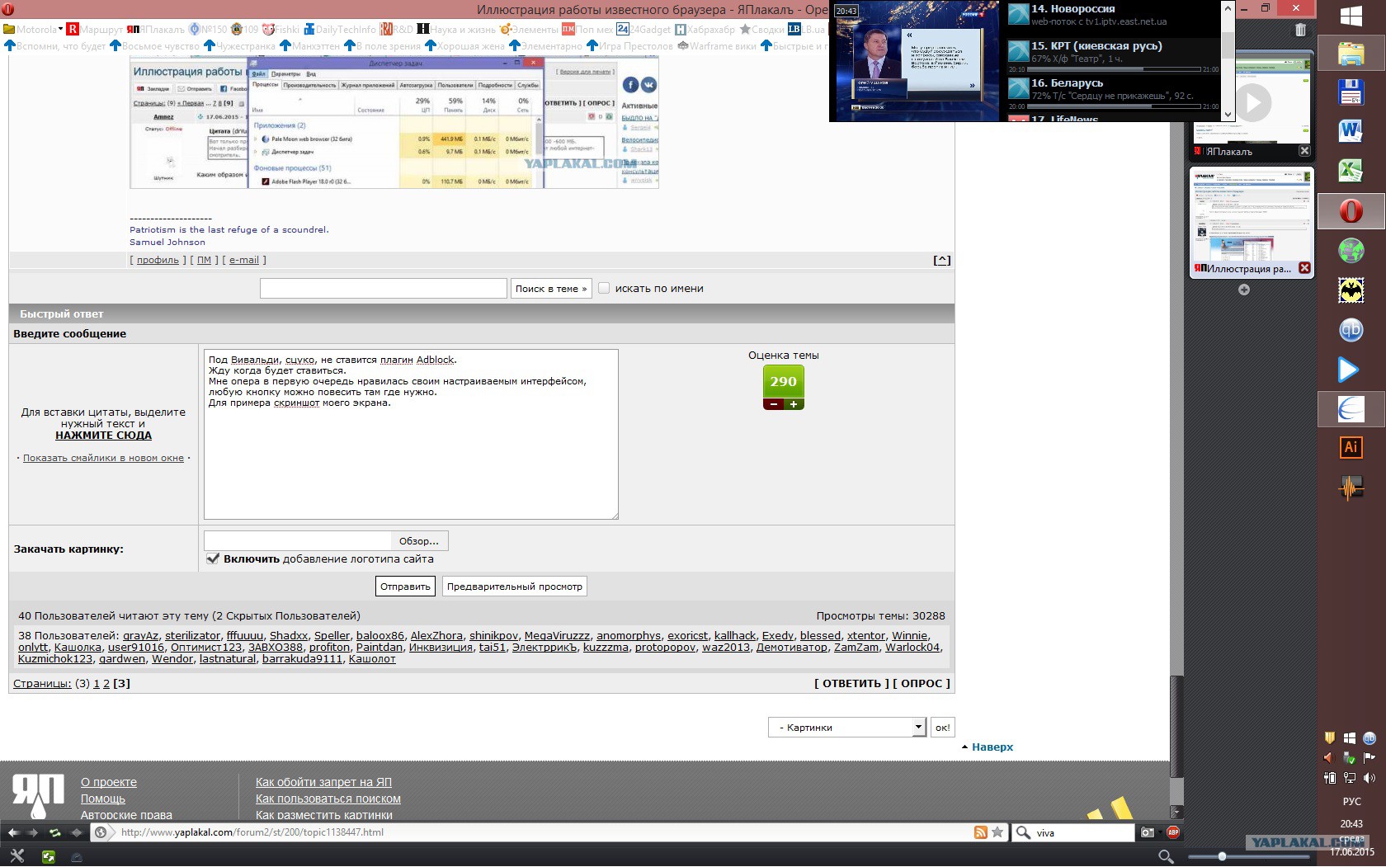
Task: Open qBittorrent from the taskbar
Action: pos(1351,330)
